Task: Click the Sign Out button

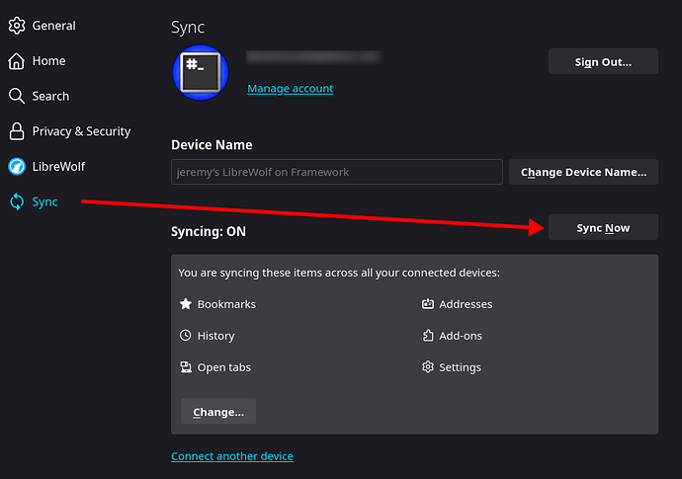Action: [x=603, y=61]
